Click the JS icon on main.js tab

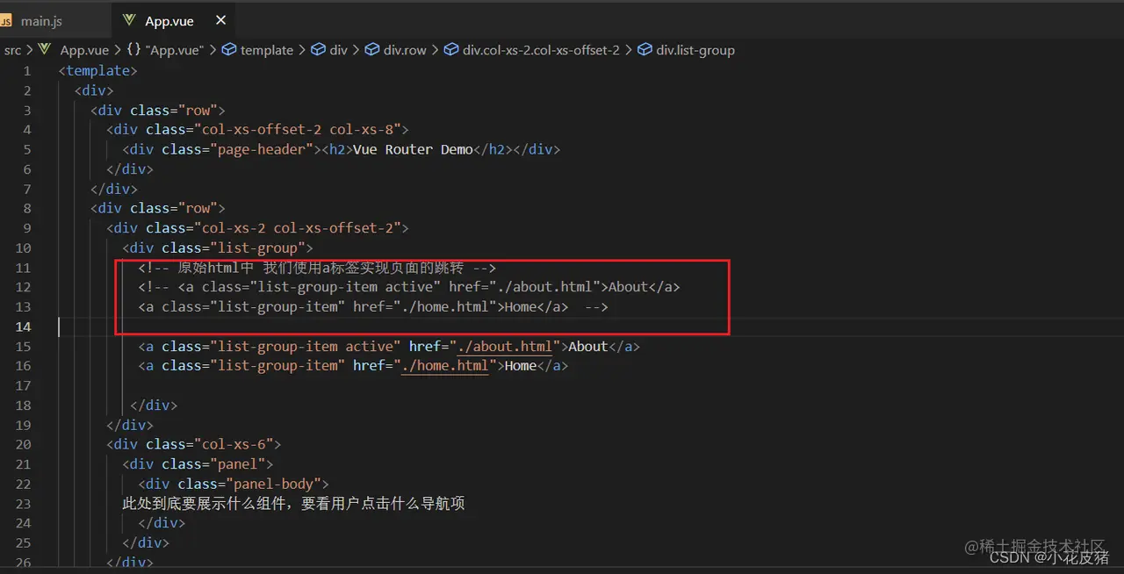coord(7,20)
